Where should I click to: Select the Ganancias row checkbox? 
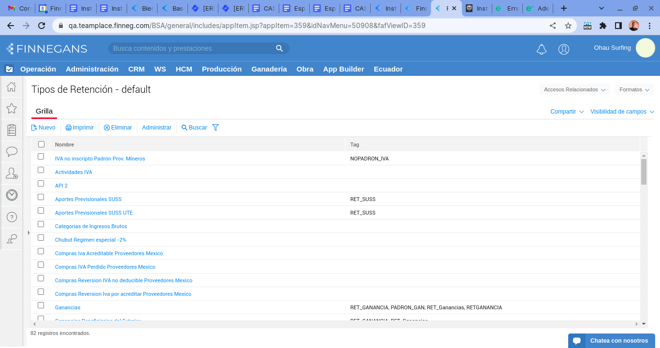(x=41, y=305)
